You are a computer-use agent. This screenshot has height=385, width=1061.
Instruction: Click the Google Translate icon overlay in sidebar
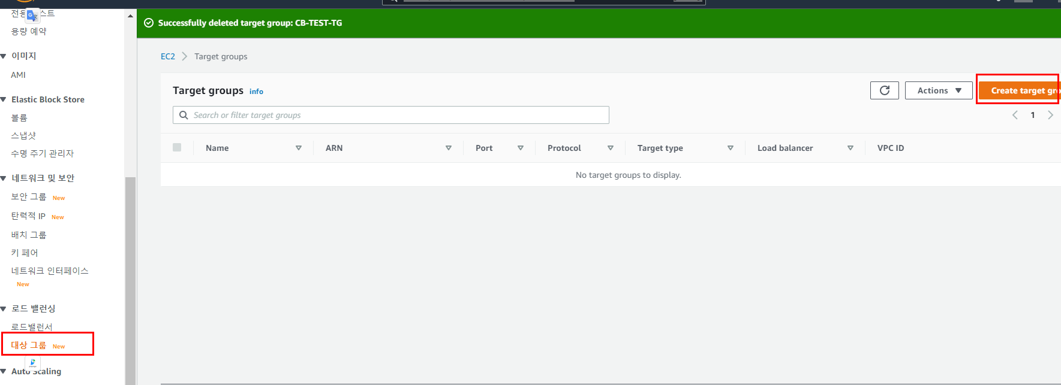[x=32, y=16]
